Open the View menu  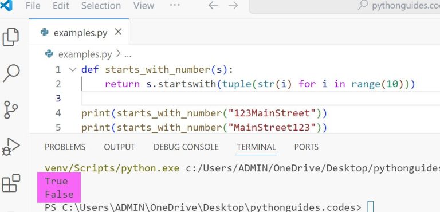(x=143, y=6)
